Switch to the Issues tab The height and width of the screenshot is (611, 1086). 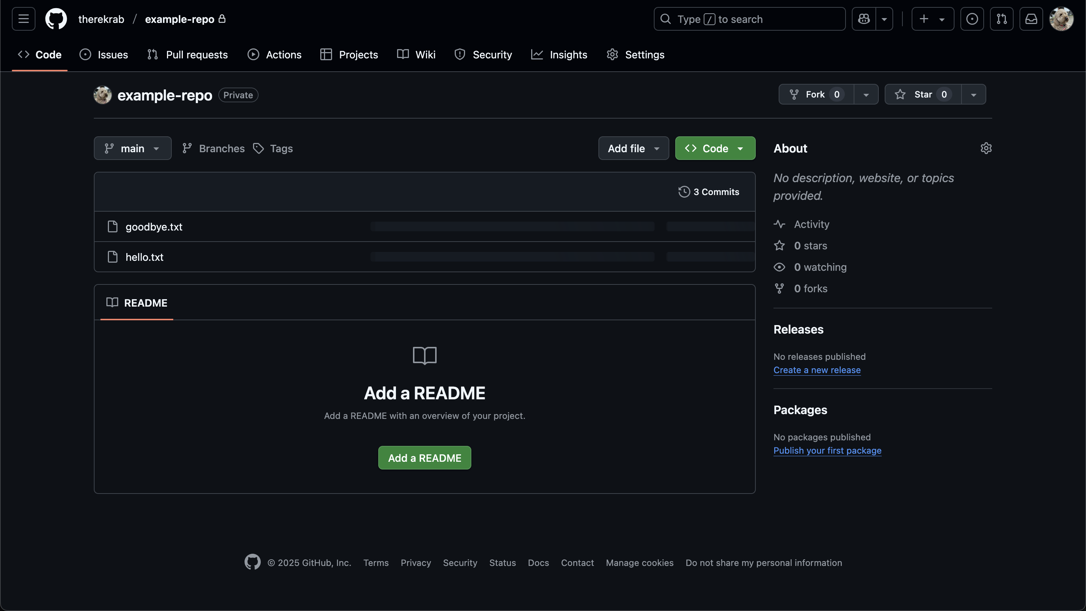click(104, 54)
